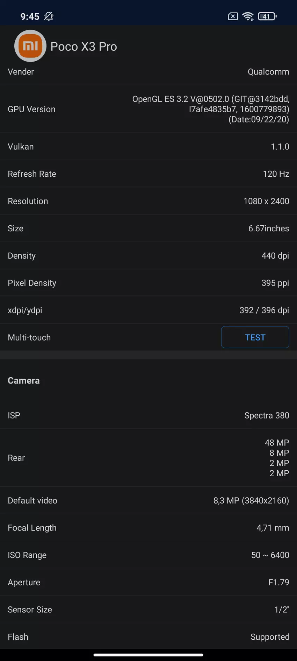The height and width of the screenshot is (661, 297).
Task: Tap the bottom navigation gesture bar
Action: coord(148,655)
